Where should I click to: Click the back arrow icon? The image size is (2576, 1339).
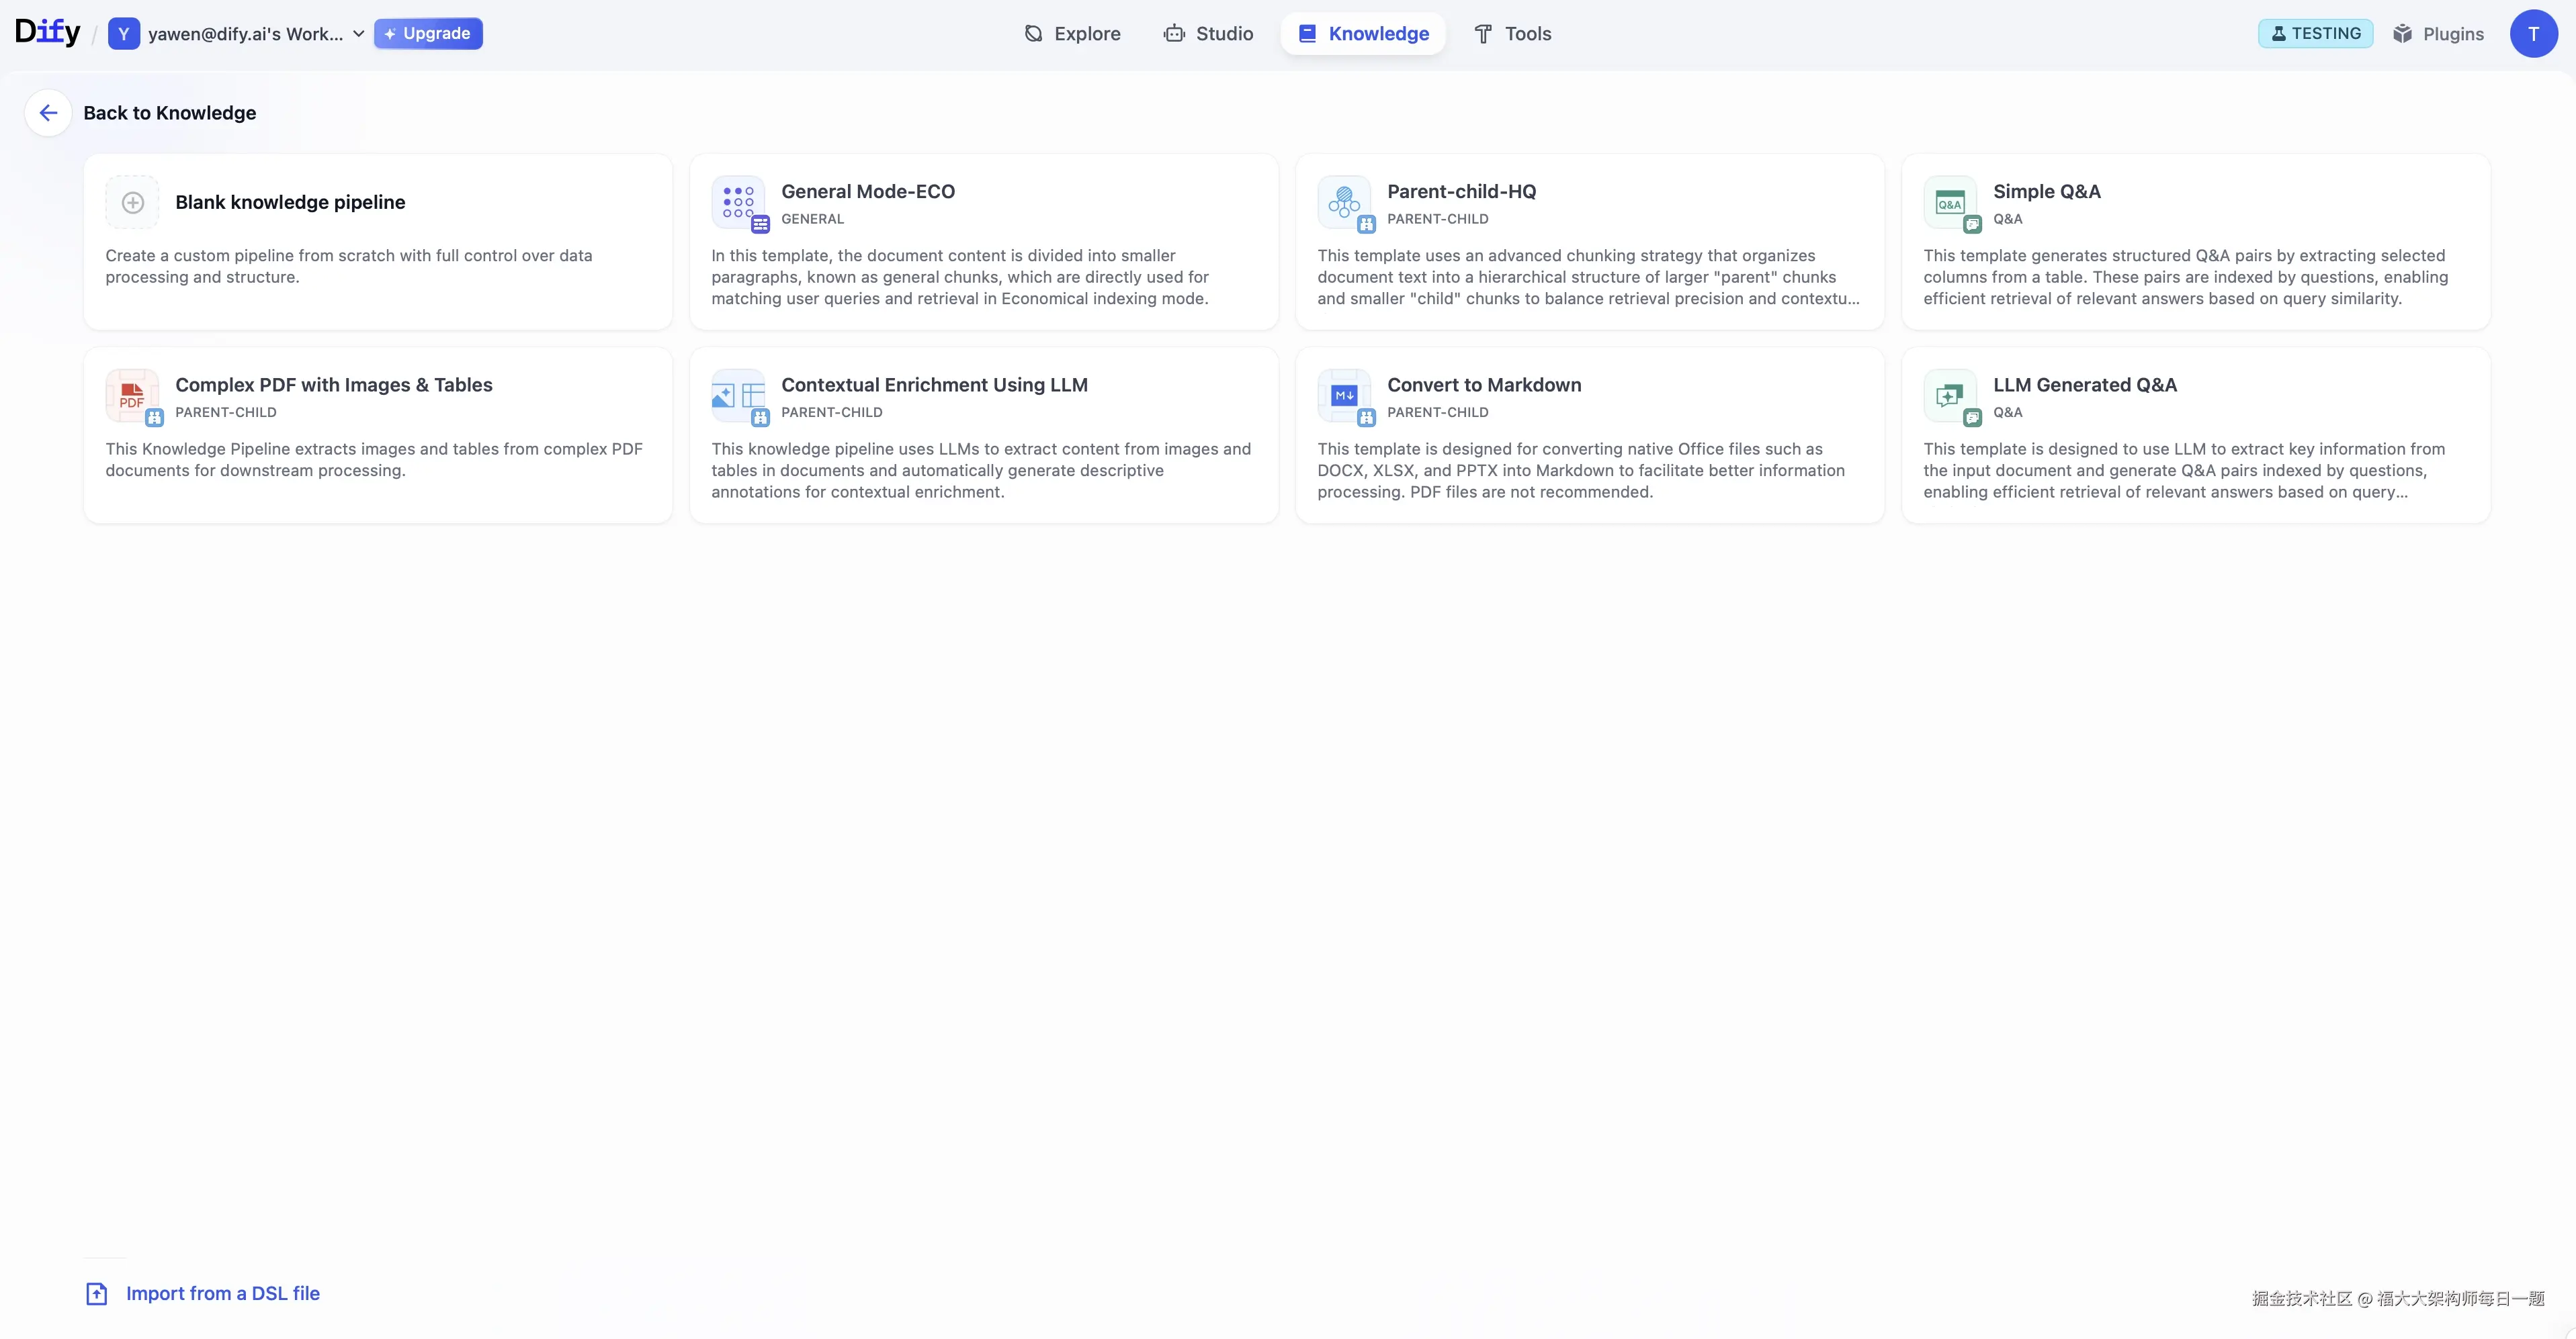tap(48, 113)
